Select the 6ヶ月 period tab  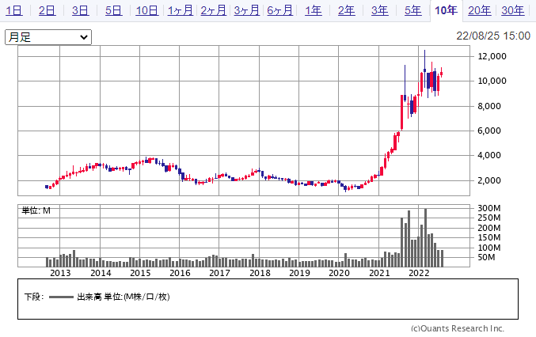279,10
